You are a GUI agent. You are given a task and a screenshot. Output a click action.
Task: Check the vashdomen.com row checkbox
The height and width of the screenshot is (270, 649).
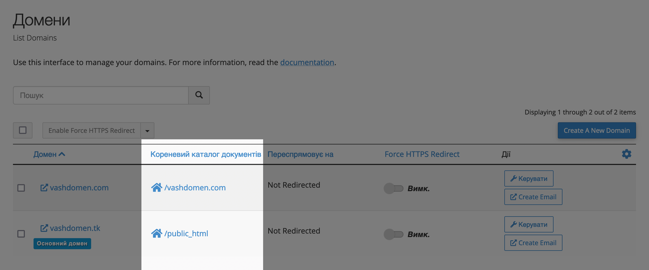click(21, 188)
